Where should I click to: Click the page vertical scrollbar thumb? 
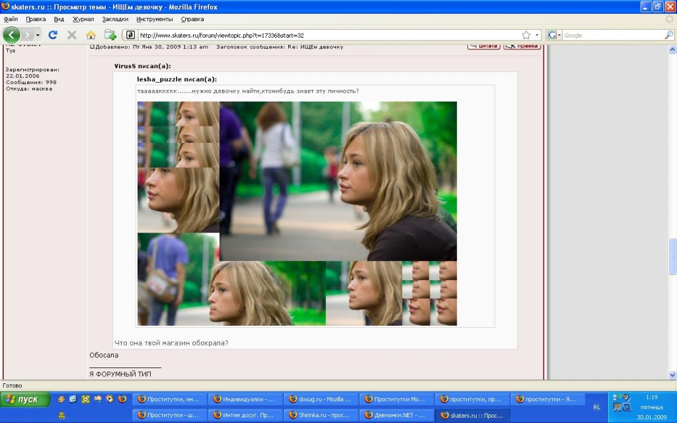pyautogui.click(x=673, y=256)
